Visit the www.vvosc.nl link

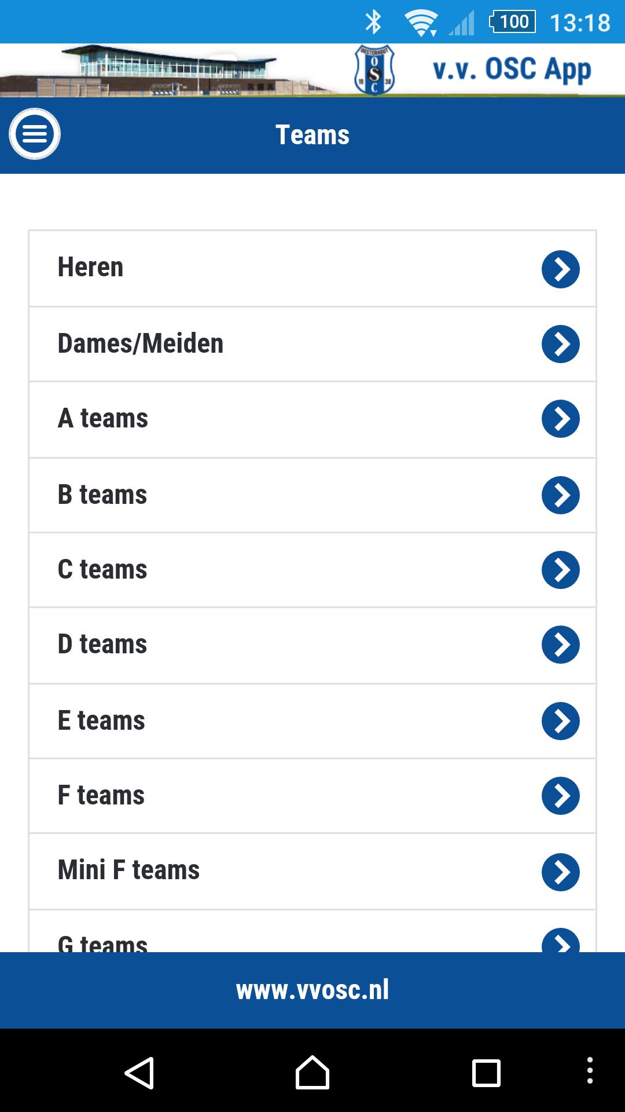[312, 990]
